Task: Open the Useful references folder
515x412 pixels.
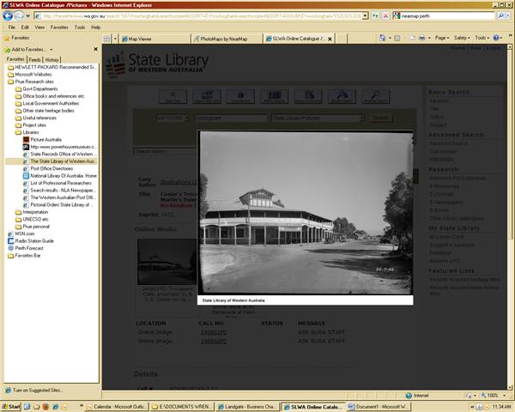Action: (x=36, y=118)
